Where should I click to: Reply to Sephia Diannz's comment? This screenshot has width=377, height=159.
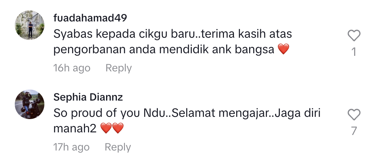[118, 147]
